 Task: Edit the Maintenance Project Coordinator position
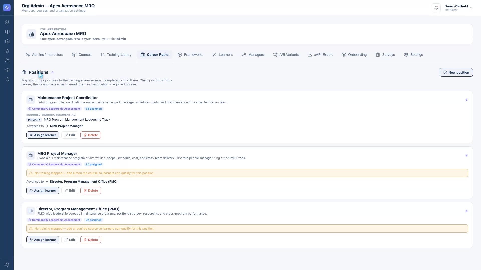(70, 135)
